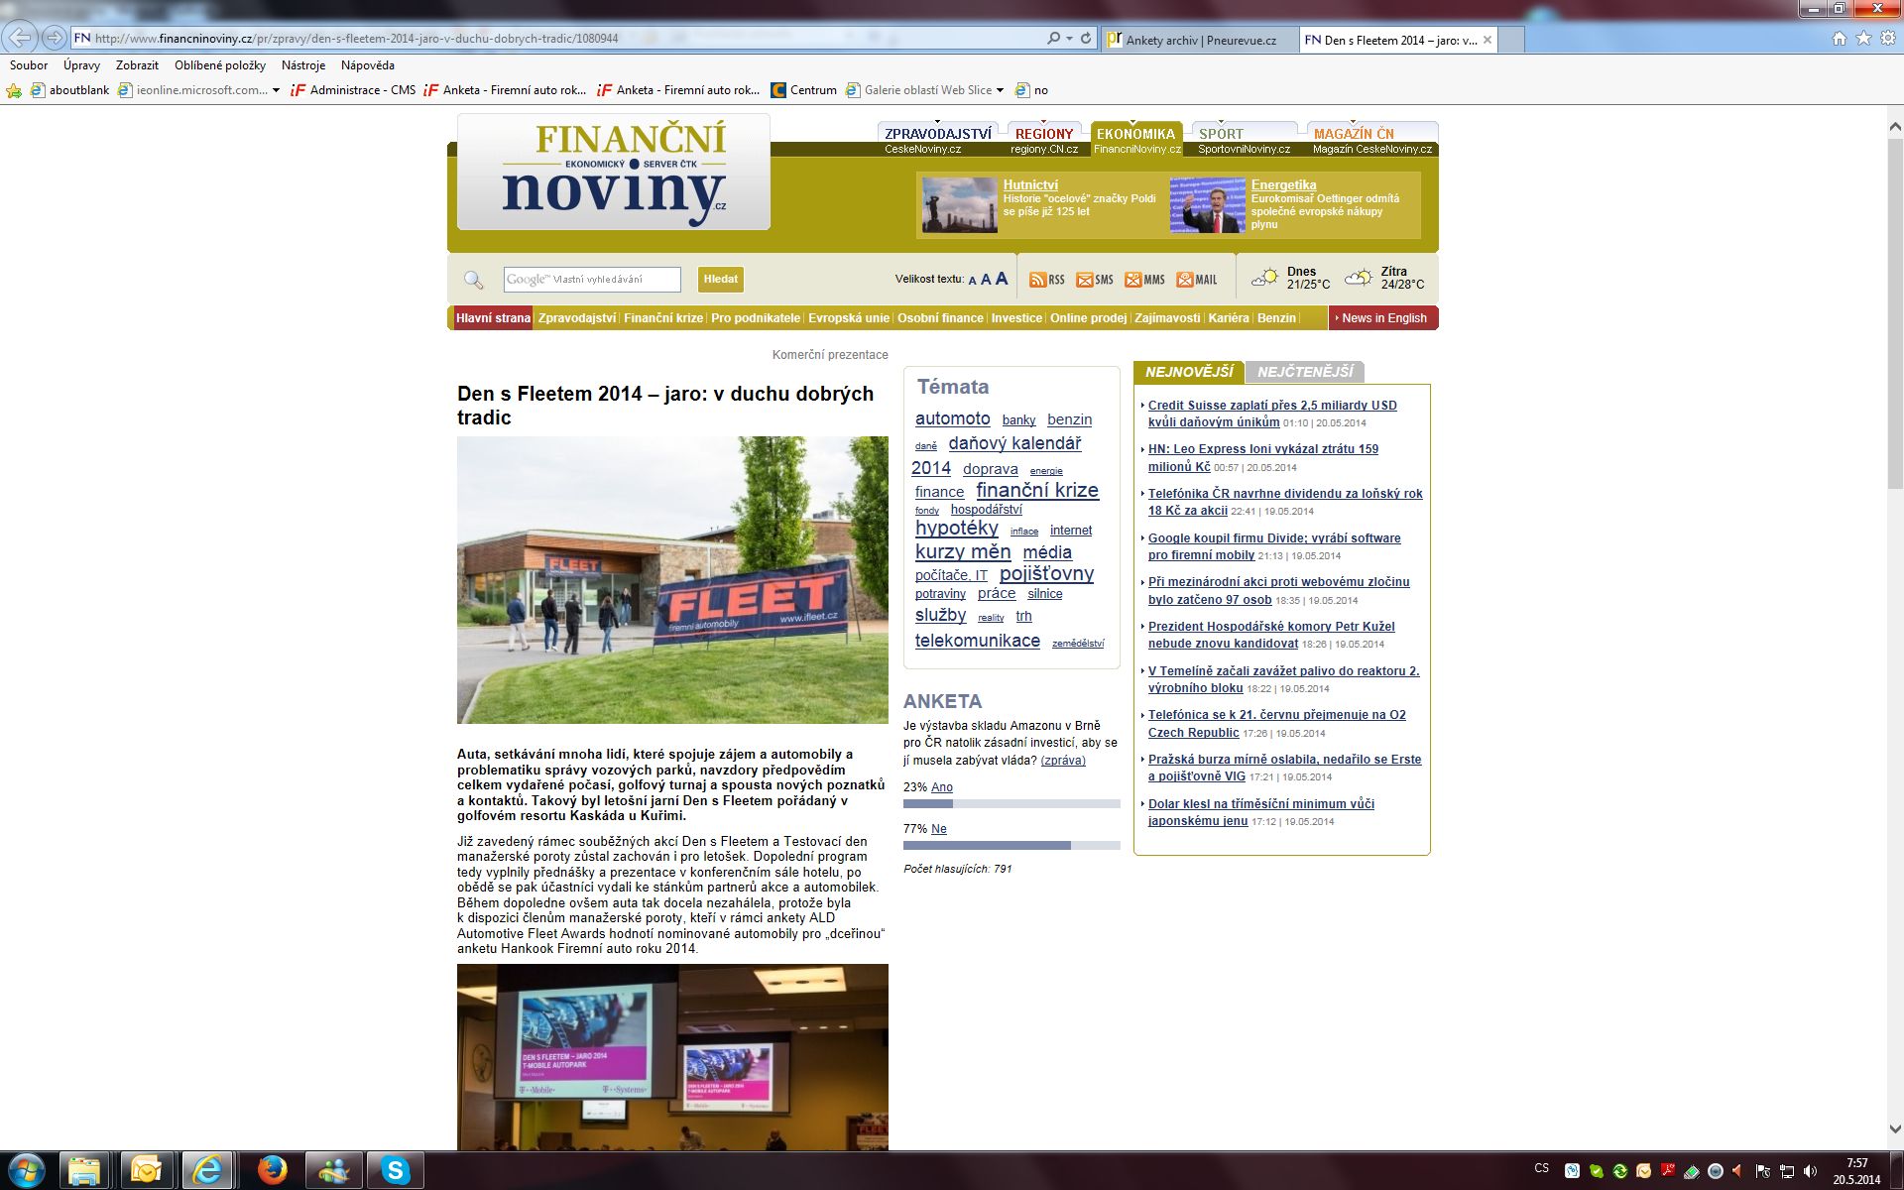Image resolution: width=1904 pixels, height=1190 pixels.
Task: Open the Osobní finance nav link
Action: [x=940, y=318]
